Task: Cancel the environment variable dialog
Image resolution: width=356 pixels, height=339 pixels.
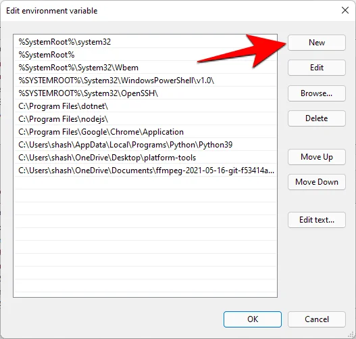Action: pyautogui.click(x=317, y=319)
